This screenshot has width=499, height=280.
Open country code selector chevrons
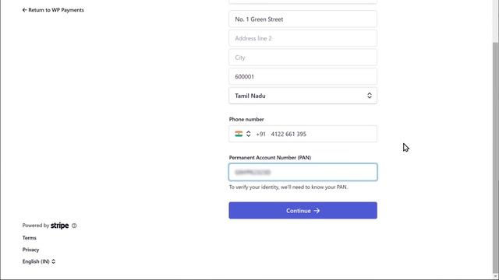coord(248,134)
